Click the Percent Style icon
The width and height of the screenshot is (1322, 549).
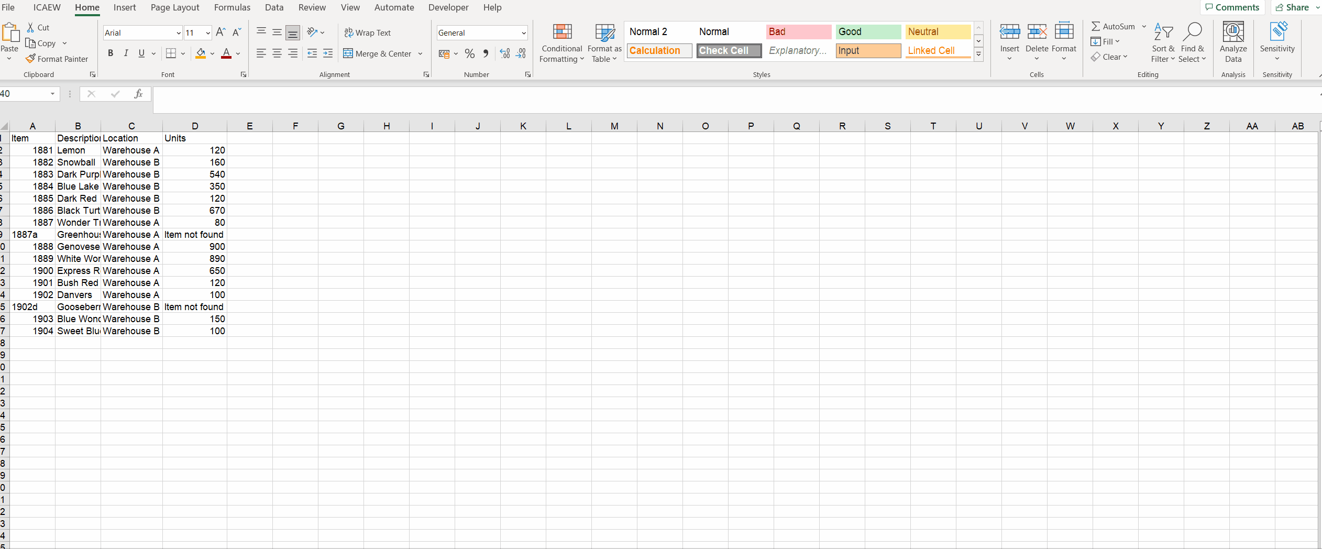click(x=470, y=53)
